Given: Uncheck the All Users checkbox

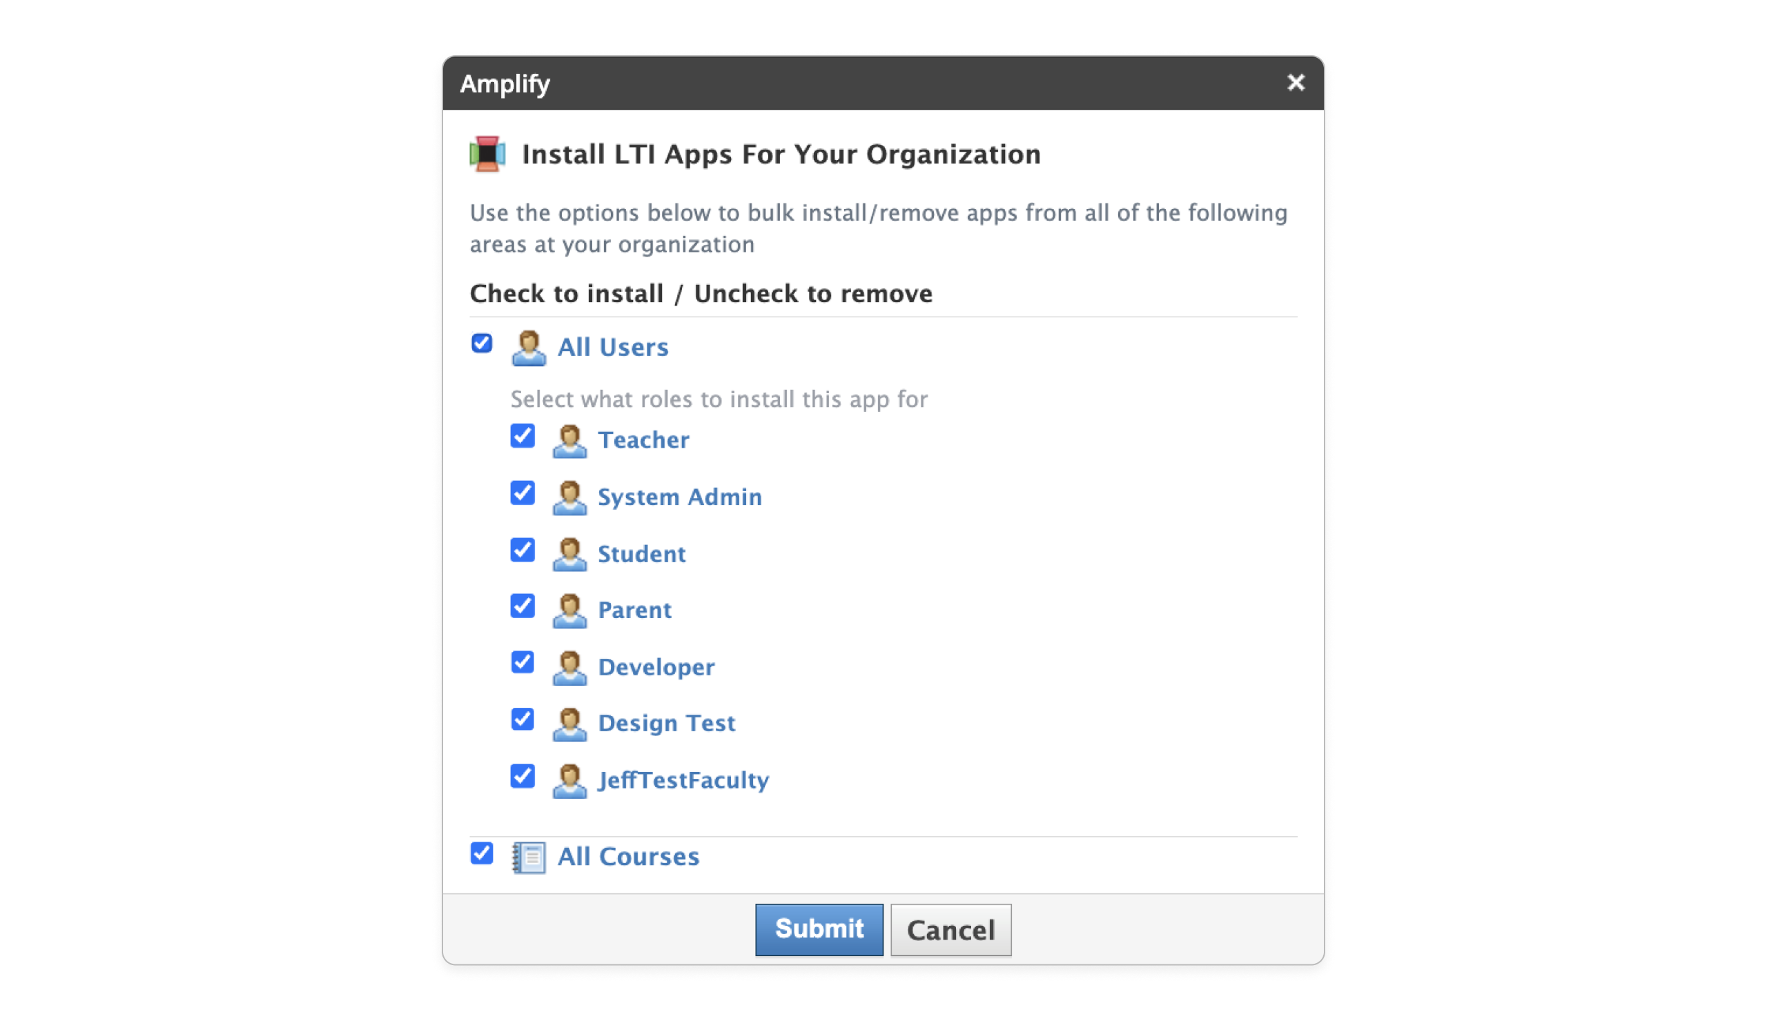Looking at the screenshot, I should pyautogui.click(x=482, y=344).
